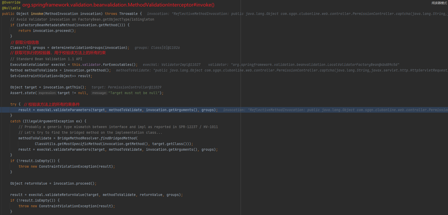Click inline hint 'validator: LocalValidatorFactoryBean@4bd89c5d'
The image size is (448, 215).
coord(304,65)
